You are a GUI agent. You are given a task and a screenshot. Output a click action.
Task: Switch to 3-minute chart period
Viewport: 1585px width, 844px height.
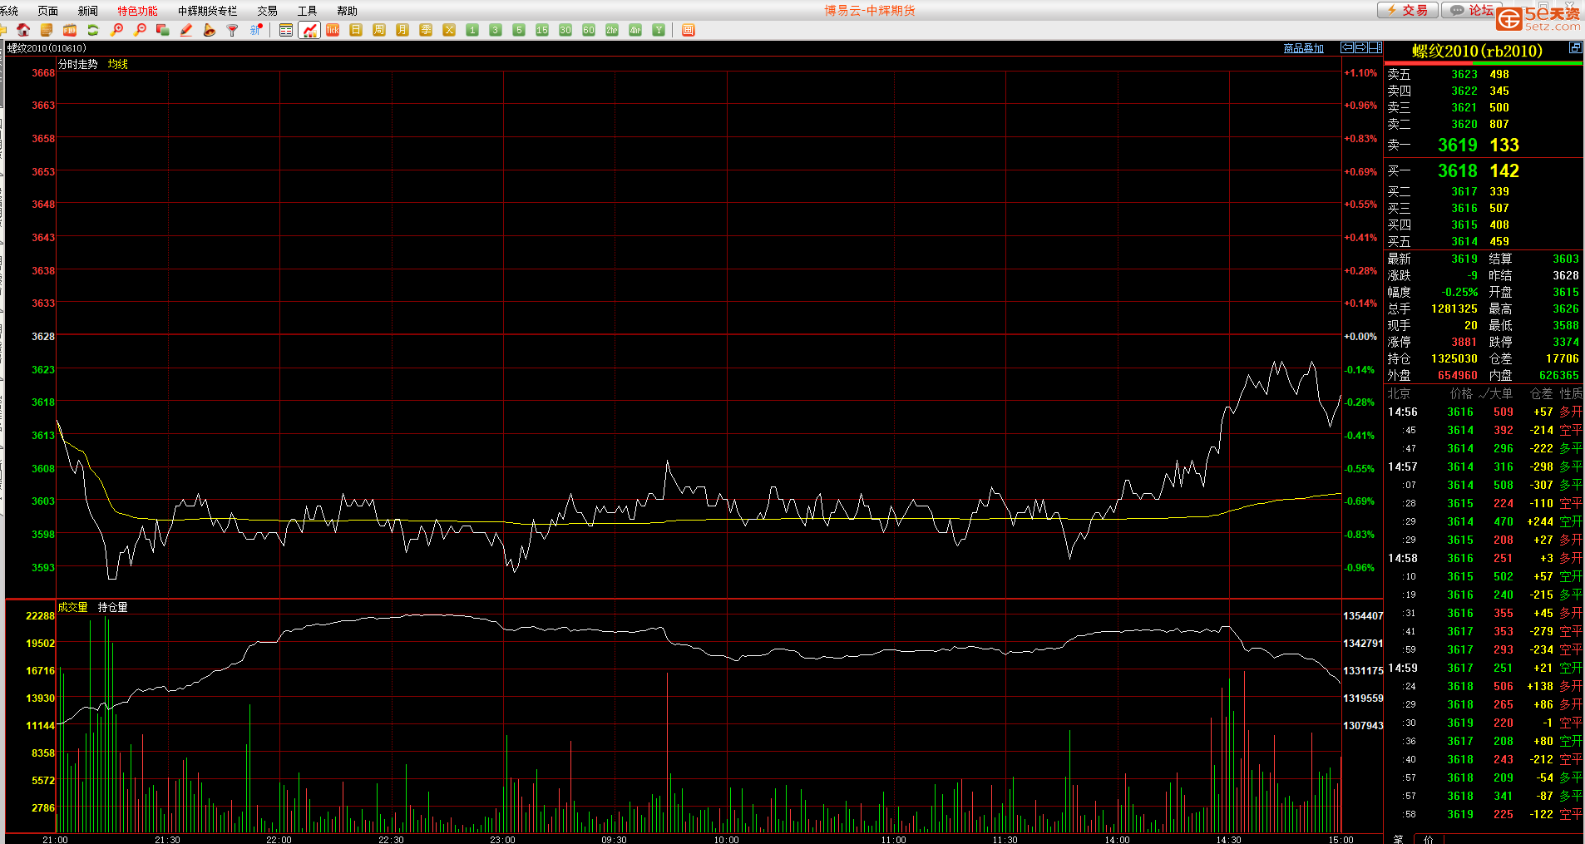pos(496,30)
